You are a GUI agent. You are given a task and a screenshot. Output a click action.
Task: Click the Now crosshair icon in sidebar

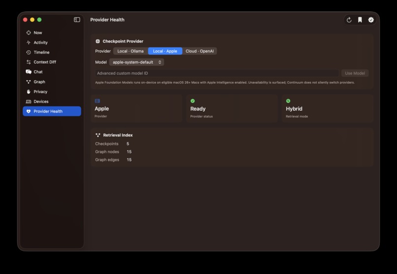click(x=29, y=33)
